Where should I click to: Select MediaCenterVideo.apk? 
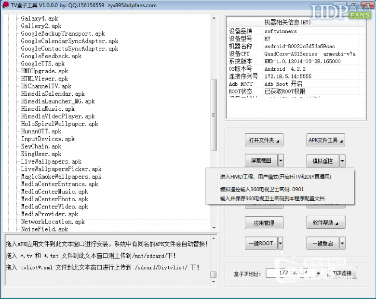point(54,207)
